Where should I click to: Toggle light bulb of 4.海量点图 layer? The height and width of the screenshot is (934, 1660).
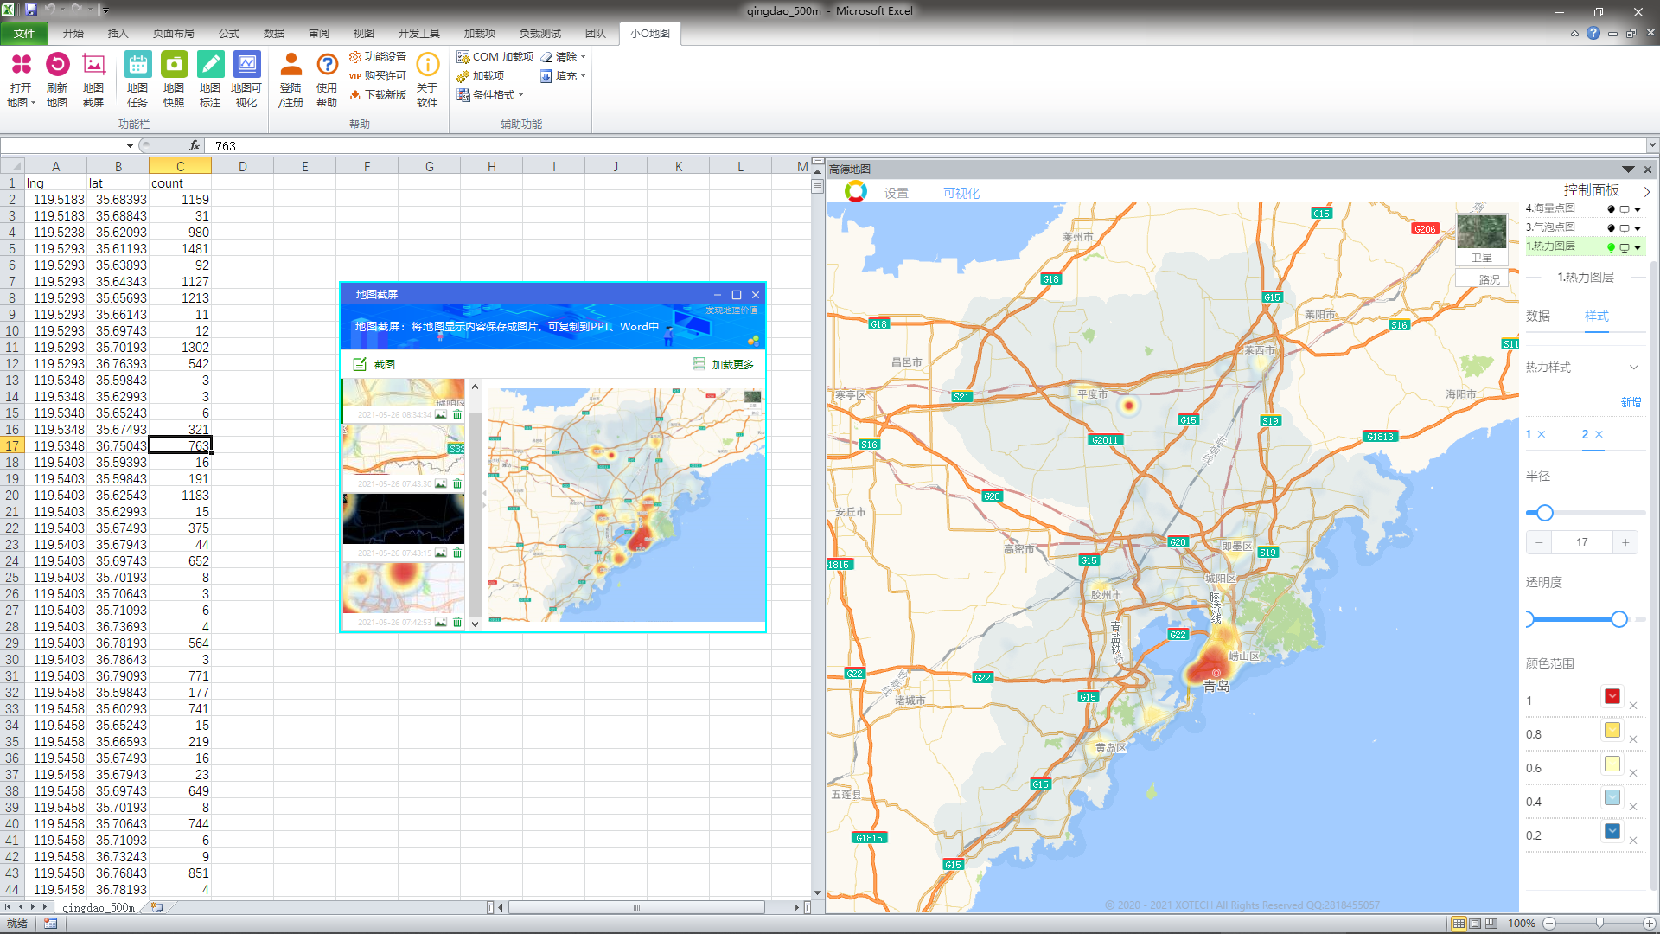tap(1611, 209)
